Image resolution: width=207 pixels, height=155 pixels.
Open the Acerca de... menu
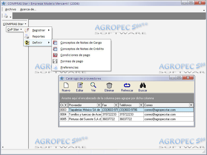click(28, 9)
